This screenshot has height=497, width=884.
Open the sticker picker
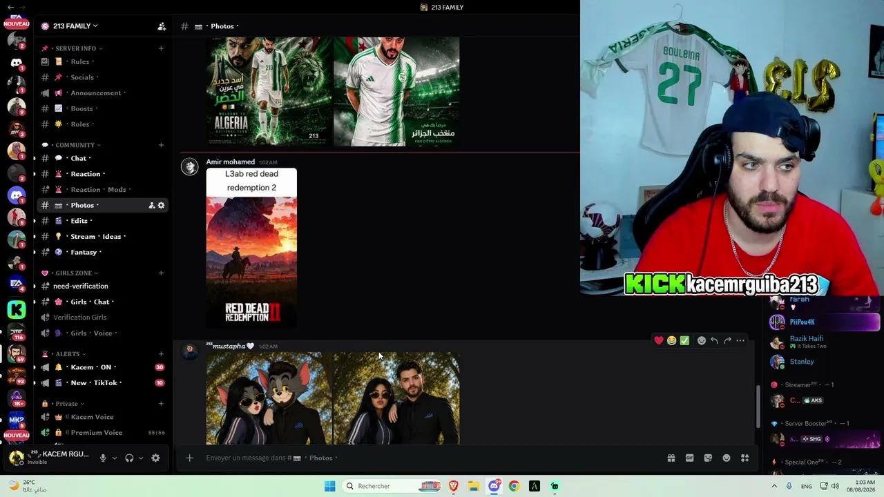708,458
